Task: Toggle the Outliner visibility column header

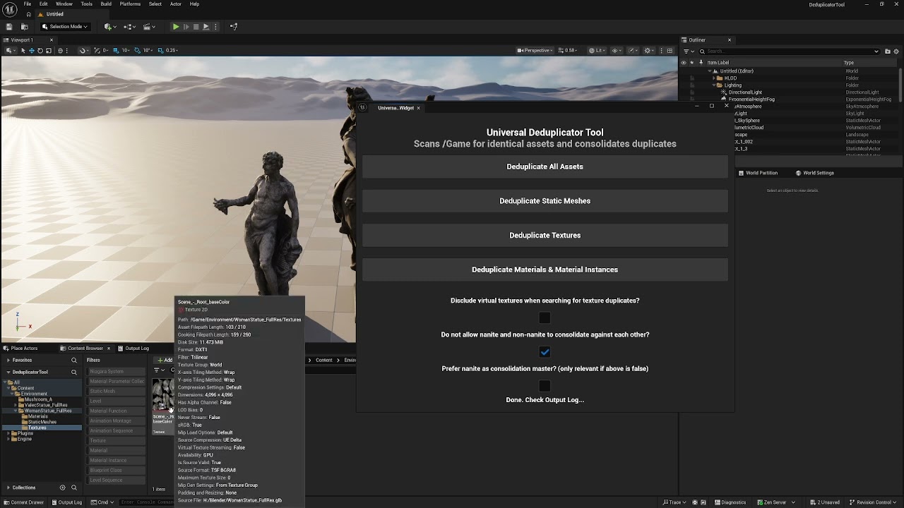Action: [x=684, y=62]
